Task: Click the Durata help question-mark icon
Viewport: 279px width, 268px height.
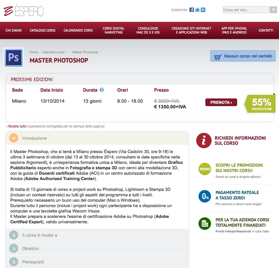Action: pos(101,90)
